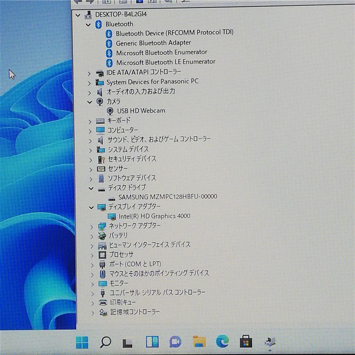Collapse the Bluetooth category chevron
Screen dimensions: 355x355
click(x=88, y=25)
